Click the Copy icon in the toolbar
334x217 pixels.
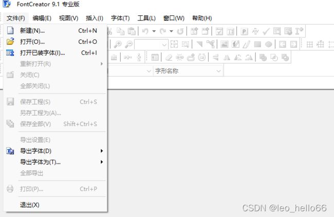coord(120,31)
